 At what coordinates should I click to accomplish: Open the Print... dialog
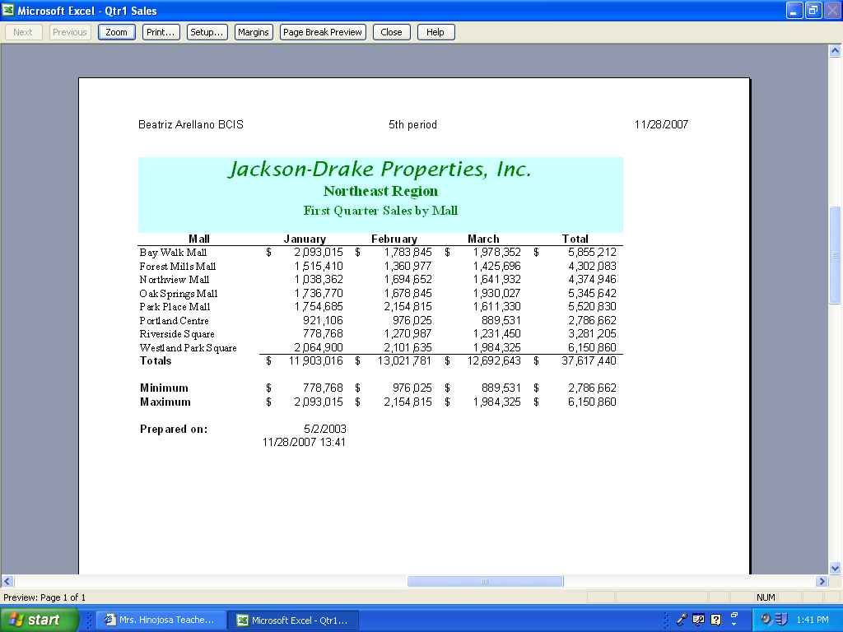click(161, 32)
